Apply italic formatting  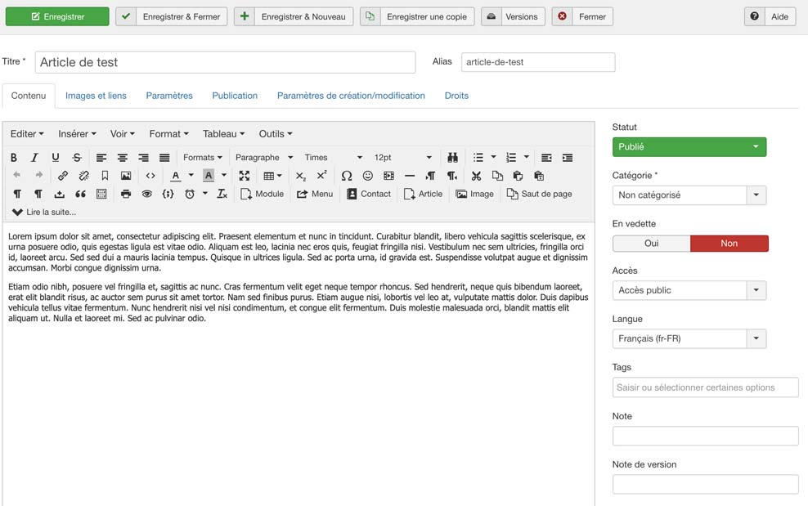coord(34,158)
